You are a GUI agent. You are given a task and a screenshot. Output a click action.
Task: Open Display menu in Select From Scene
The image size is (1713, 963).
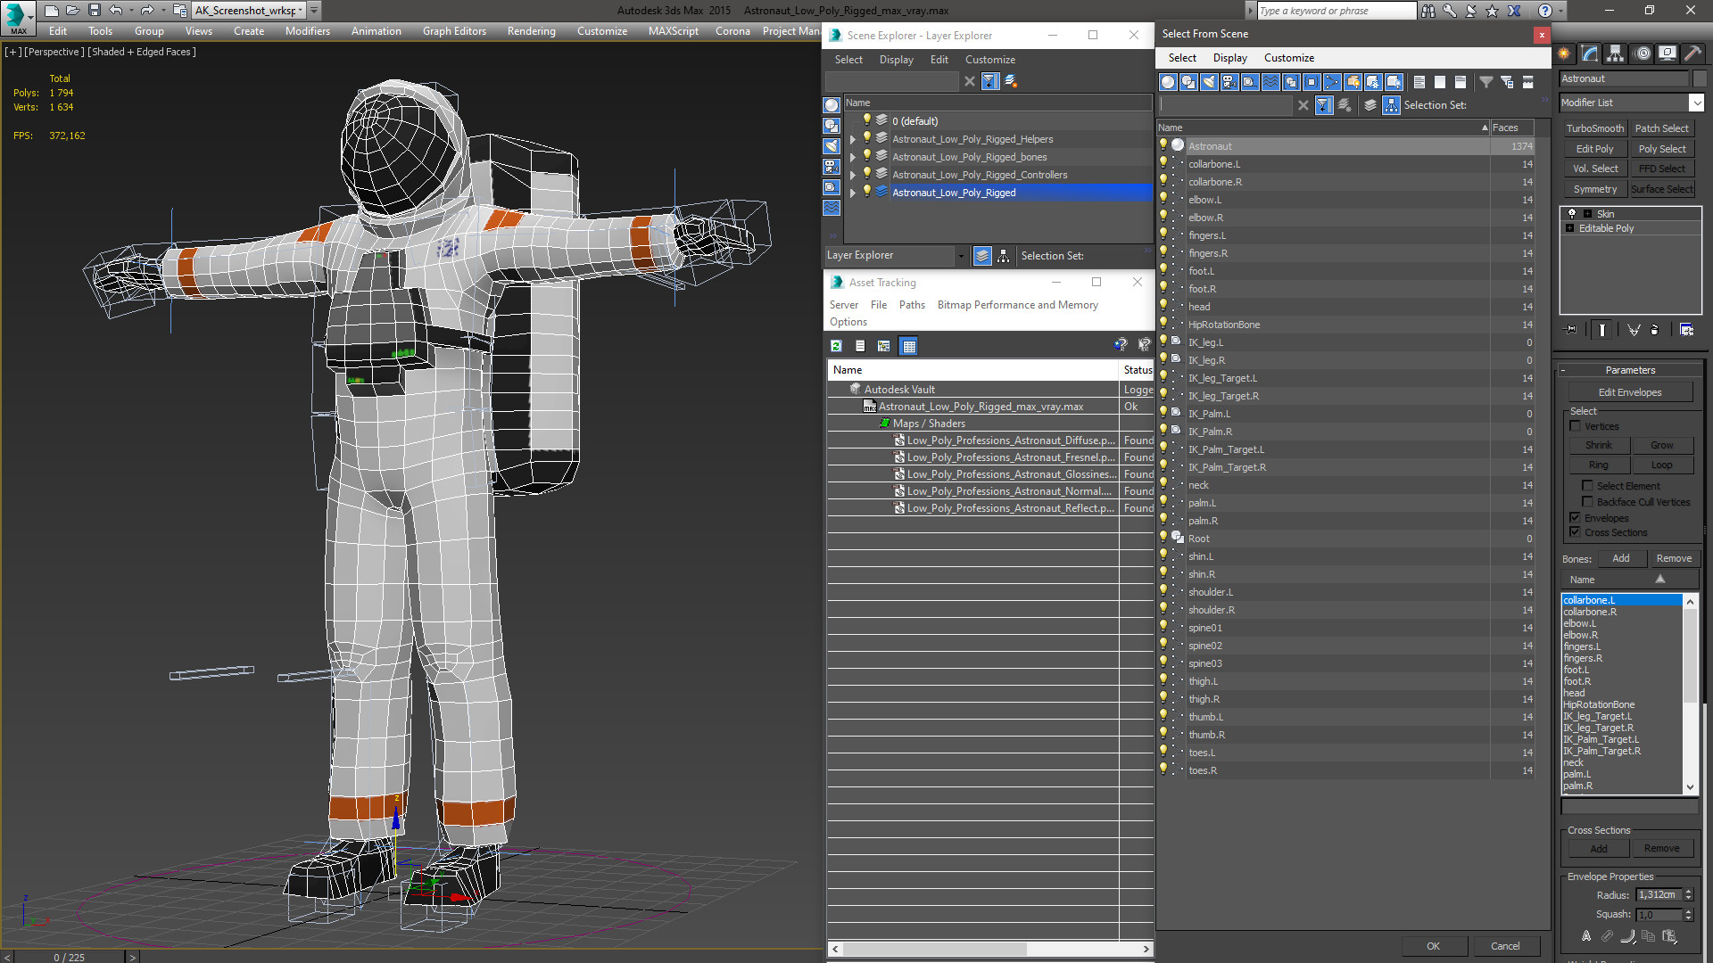[x=1229, y=58]
